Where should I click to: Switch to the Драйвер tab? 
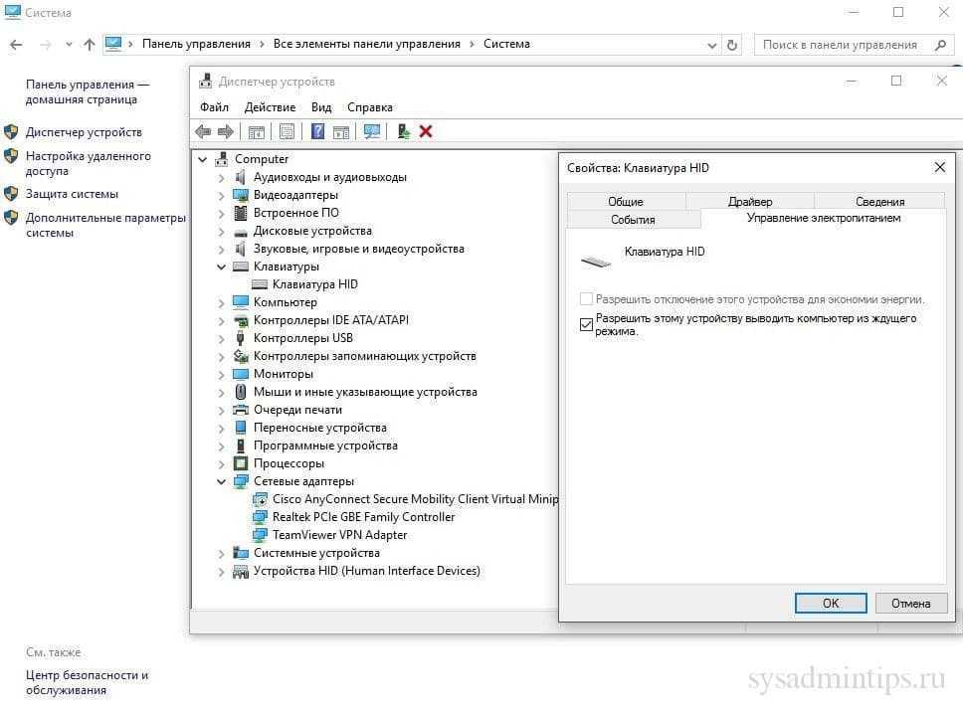click(x=749, y=202)
